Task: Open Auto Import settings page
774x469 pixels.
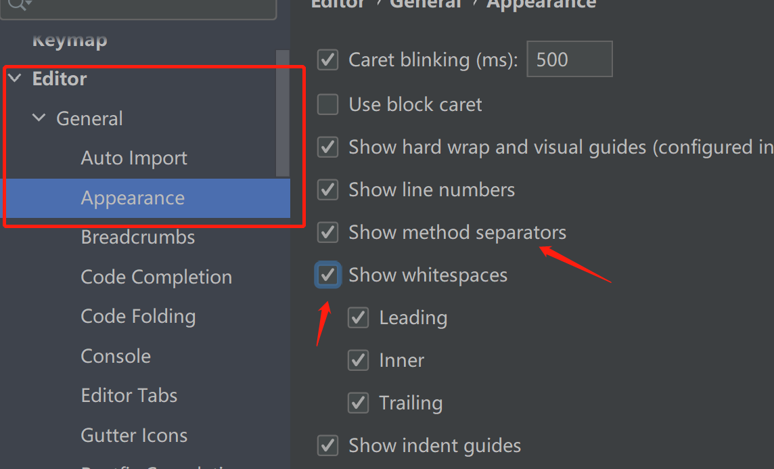Action: 134,158
